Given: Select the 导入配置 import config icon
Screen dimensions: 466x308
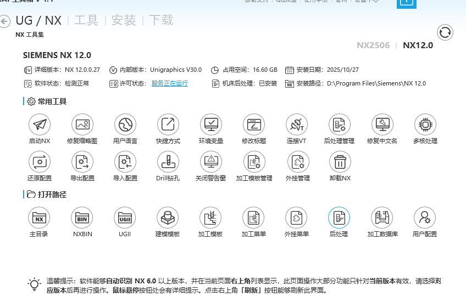Looking at the screenshot, I should click(x=125, y=162).
